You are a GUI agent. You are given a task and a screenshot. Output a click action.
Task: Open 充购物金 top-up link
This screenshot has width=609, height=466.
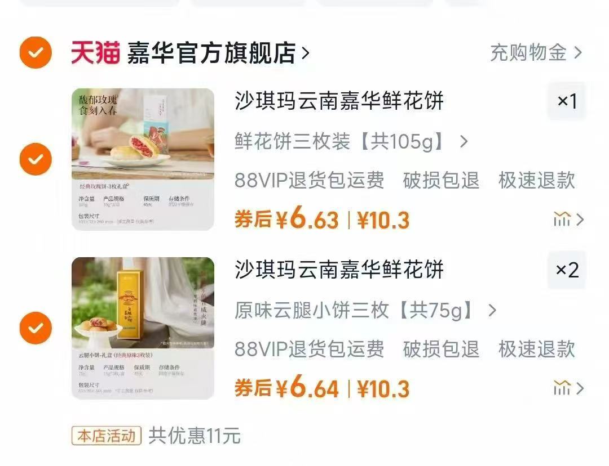click(x=536, y=53)
